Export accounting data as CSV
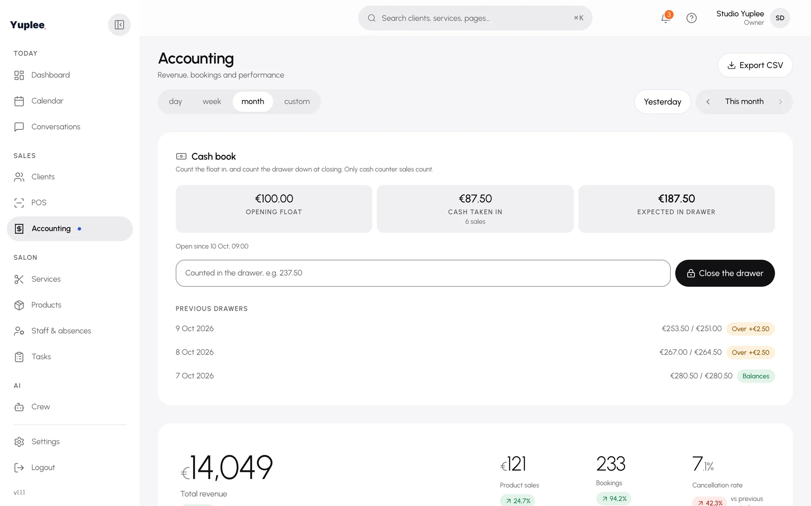The width and height of the screenshot is (811, 506). pos(755,65)
